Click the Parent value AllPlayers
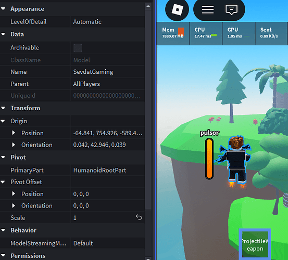288x260 pixels. pos(108,84)
